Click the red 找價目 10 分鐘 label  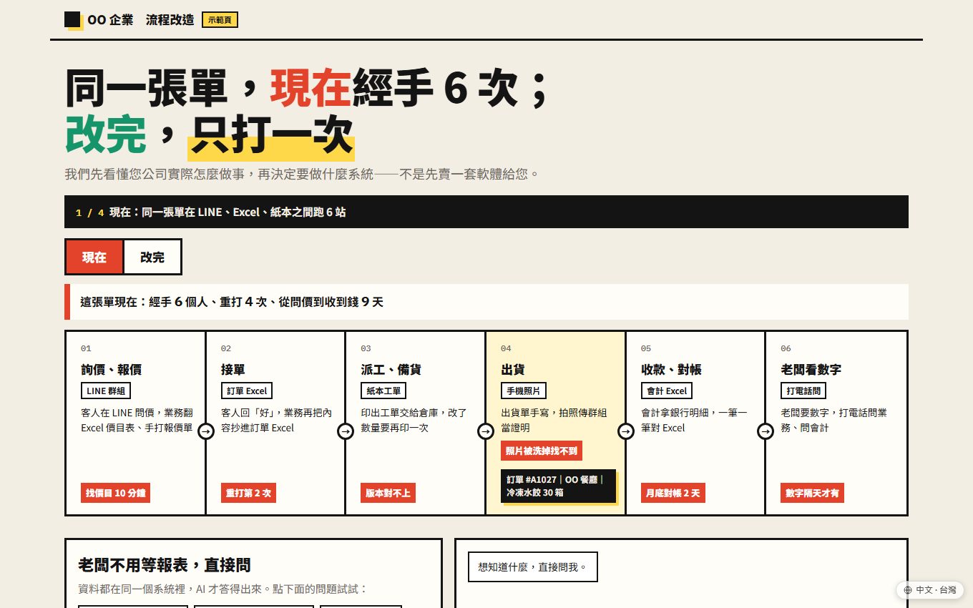[x=115, y=493]
